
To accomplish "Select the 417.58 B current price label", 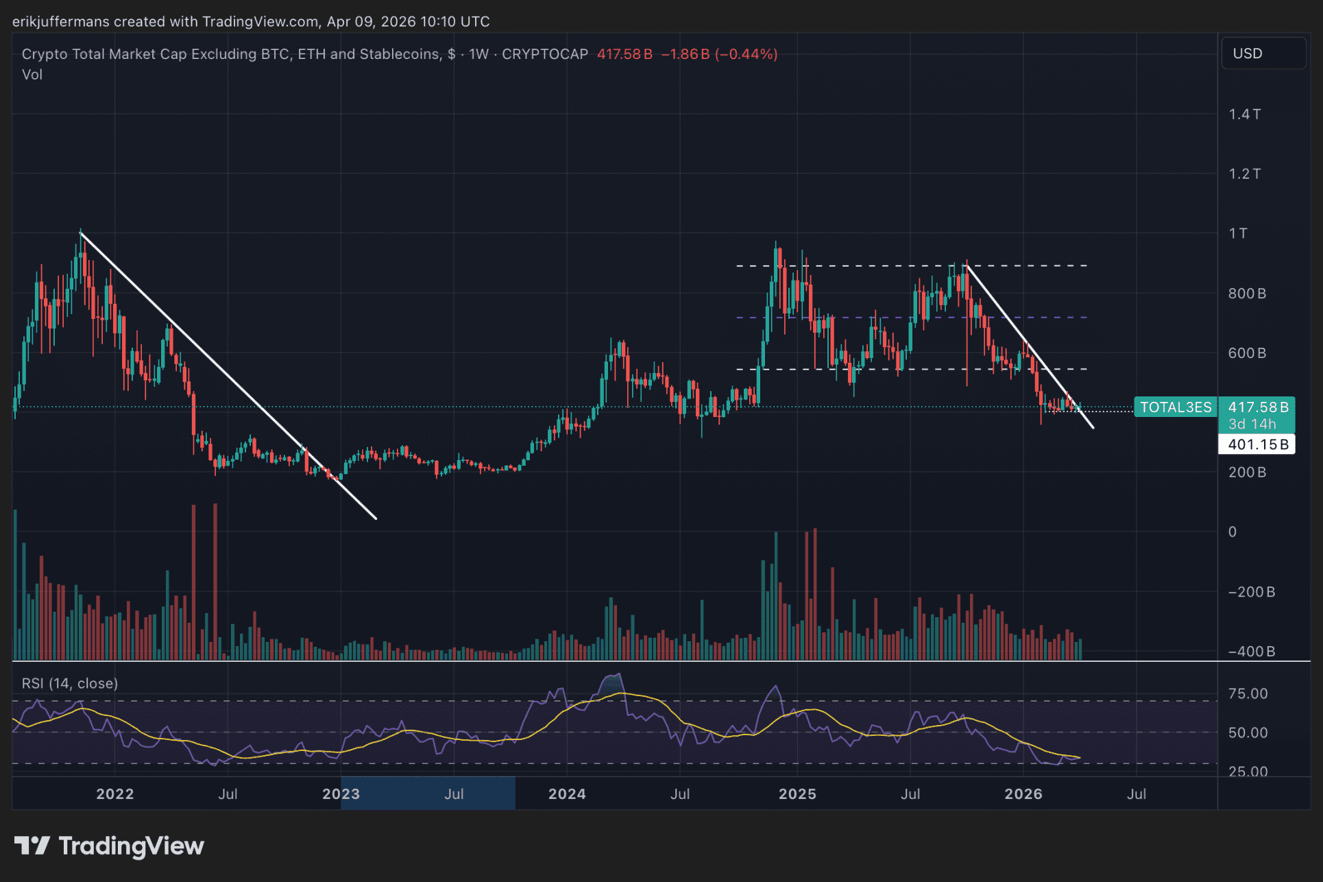I will pos(1257,407).
